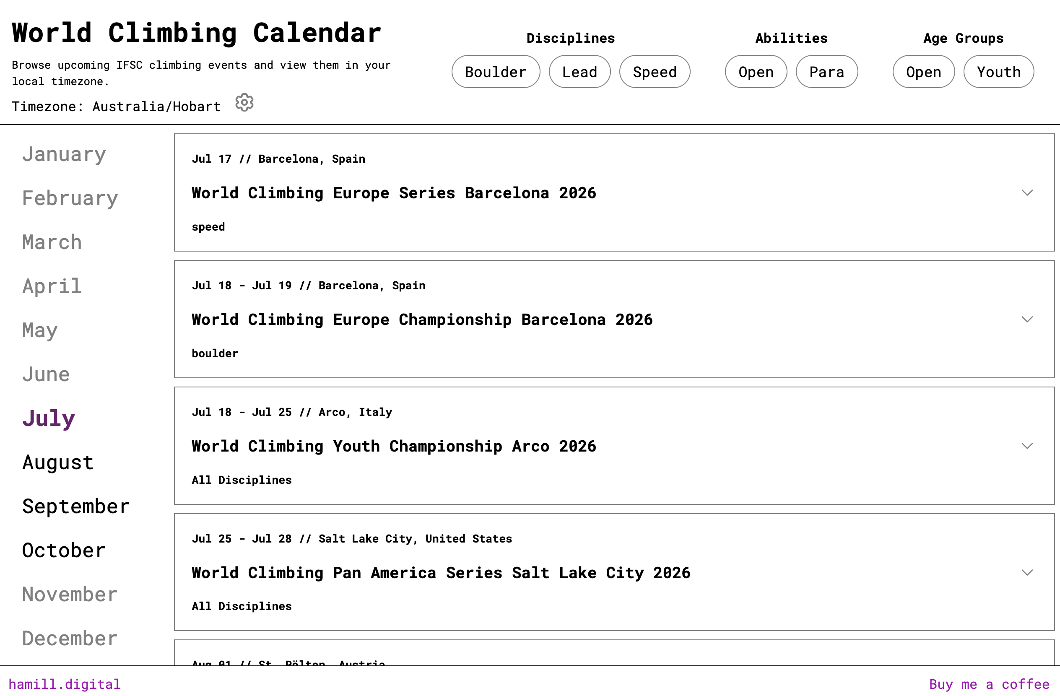Click World Climbing Europe Championship Barcelona 2026 title

(x=422, y=319)
